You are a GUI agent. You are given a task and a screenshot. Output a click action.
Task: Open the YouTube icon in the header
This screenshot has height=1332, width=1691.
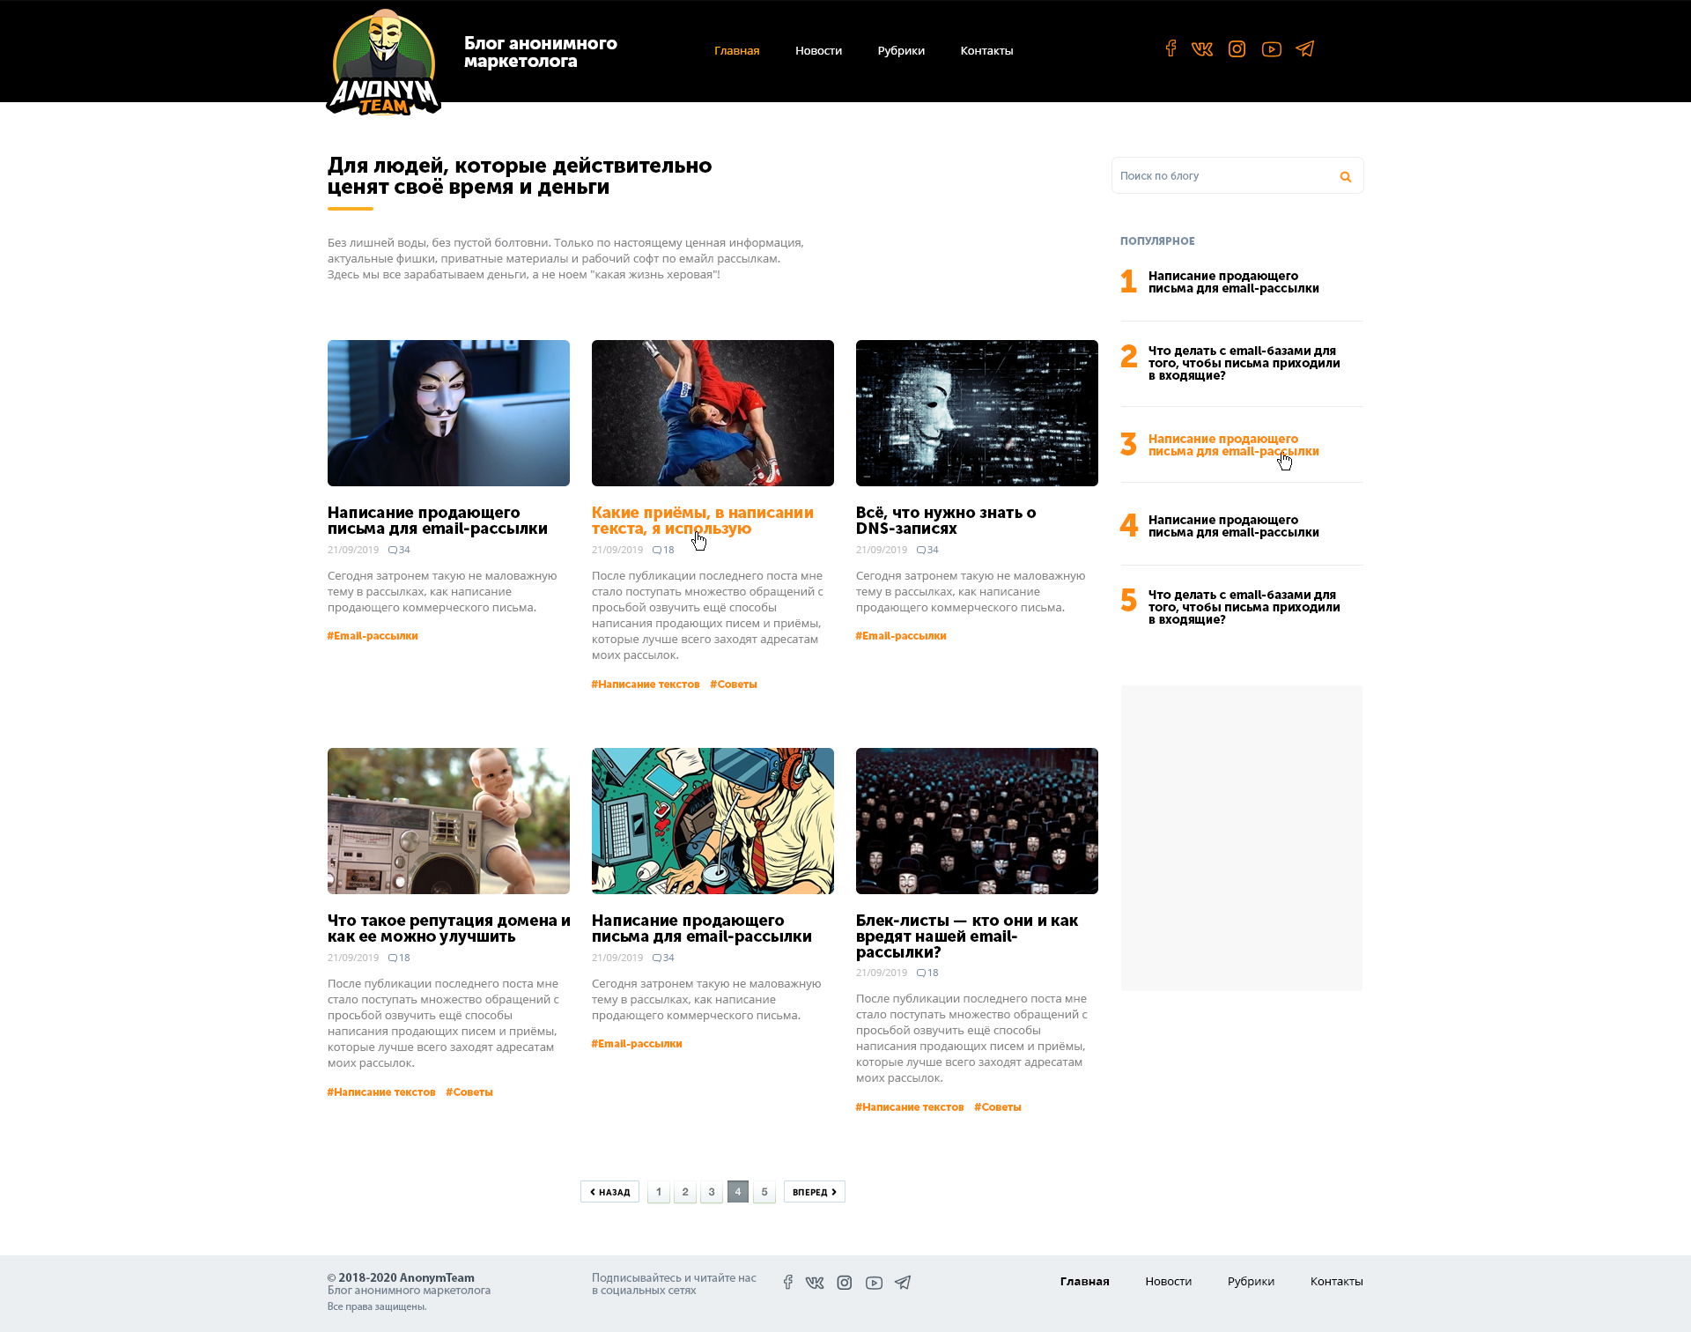pos(1271,49)
